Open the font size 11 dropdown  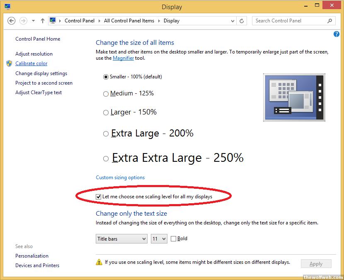click(x=159, y=239)
